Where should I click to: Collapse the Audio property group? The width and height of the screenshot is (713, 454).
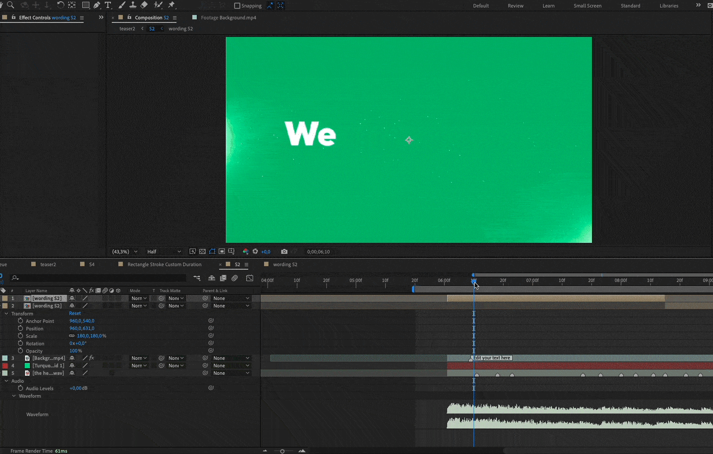[6, 381]
